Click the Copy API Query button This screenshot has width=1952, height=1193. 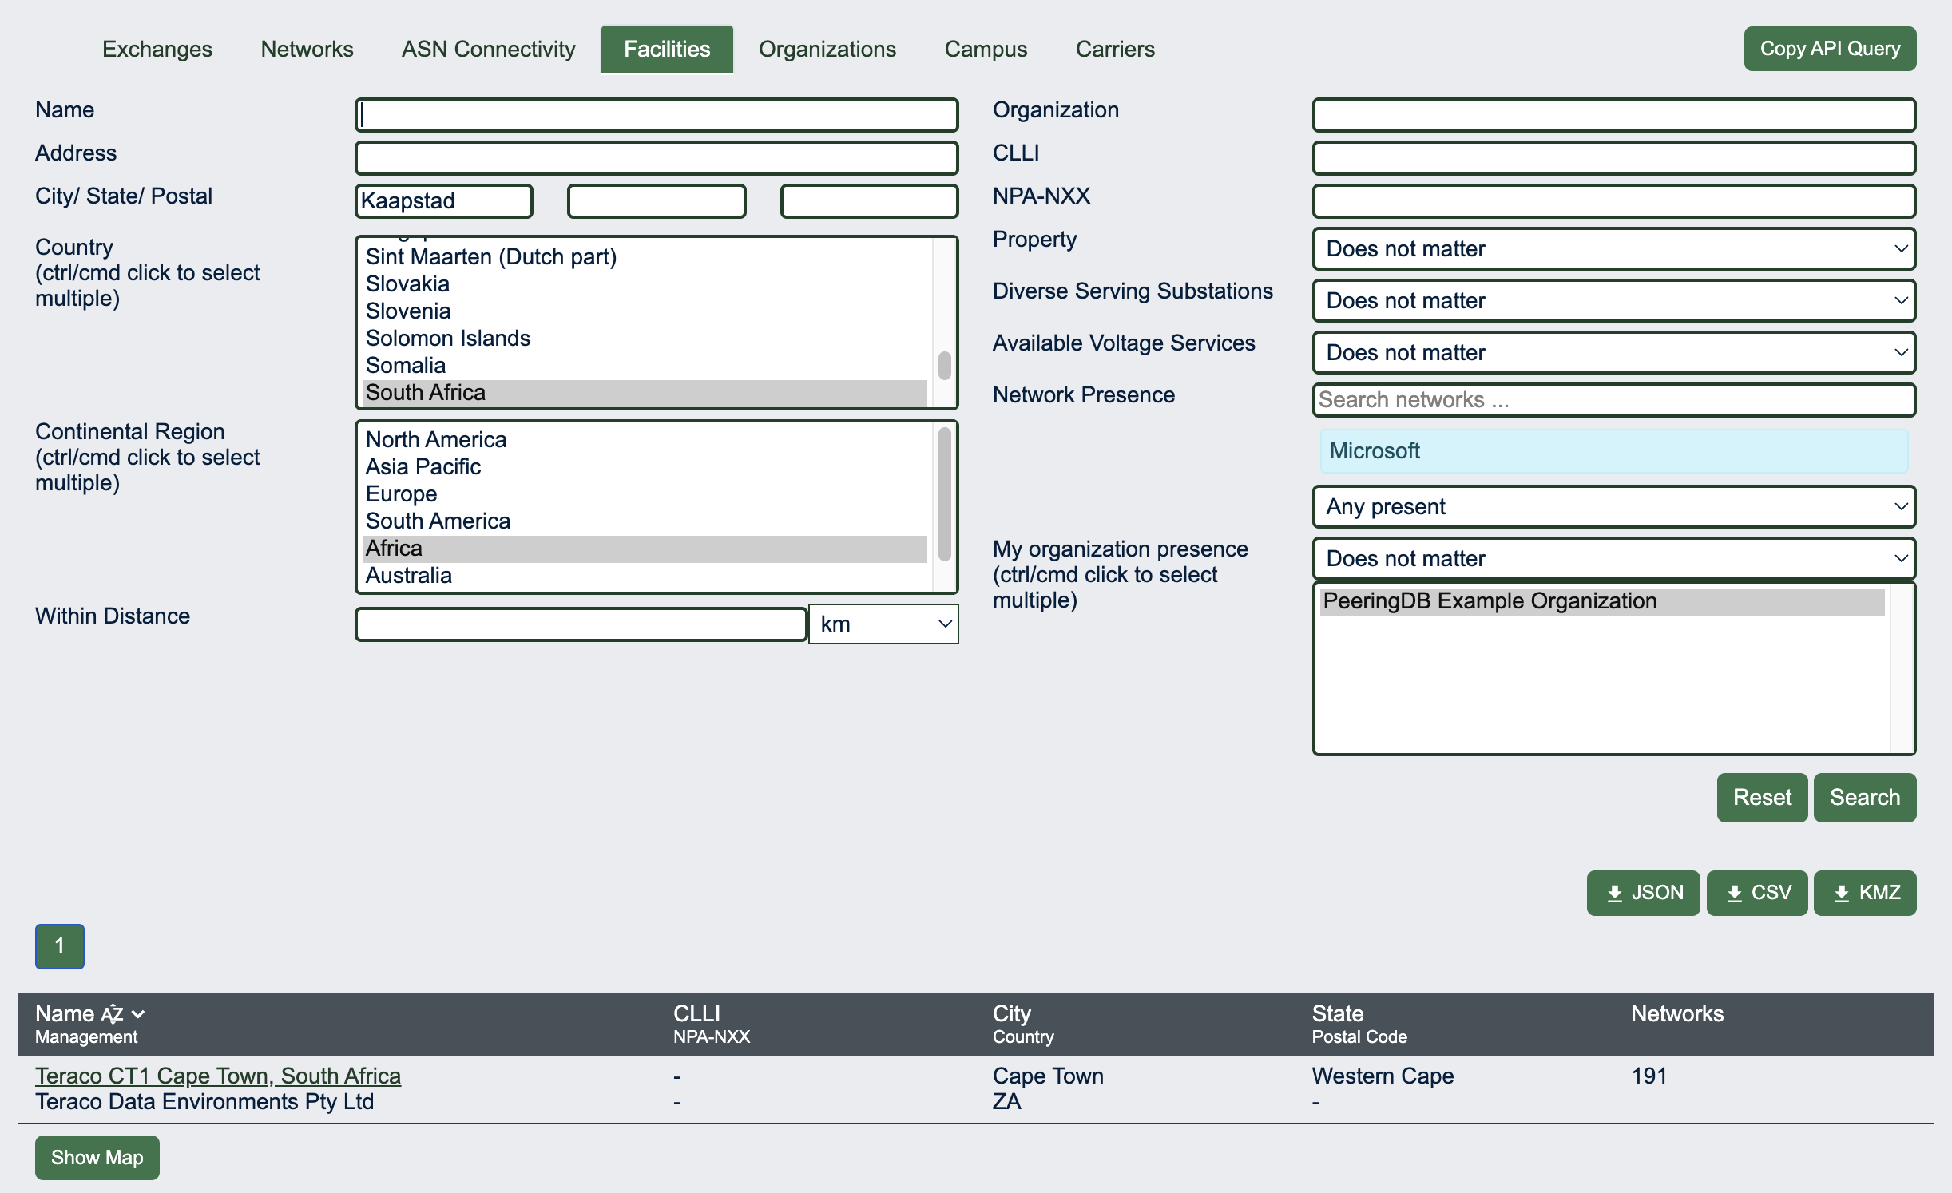coord(1830,49)
